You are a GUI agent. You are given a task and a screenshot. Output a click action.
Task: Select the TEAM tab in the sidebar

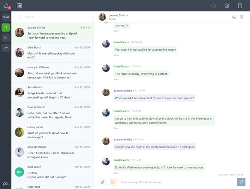(x=6, y=17)
